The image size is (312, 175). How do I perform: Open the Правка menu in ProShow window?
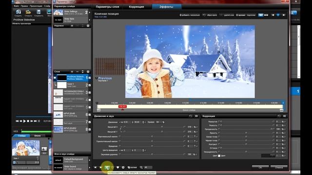24,6
